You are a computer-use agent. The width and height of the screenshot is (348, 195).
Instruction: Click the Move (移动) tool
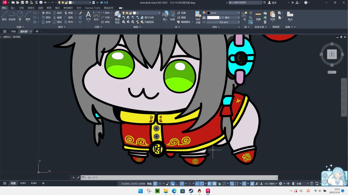coord(46,13)
